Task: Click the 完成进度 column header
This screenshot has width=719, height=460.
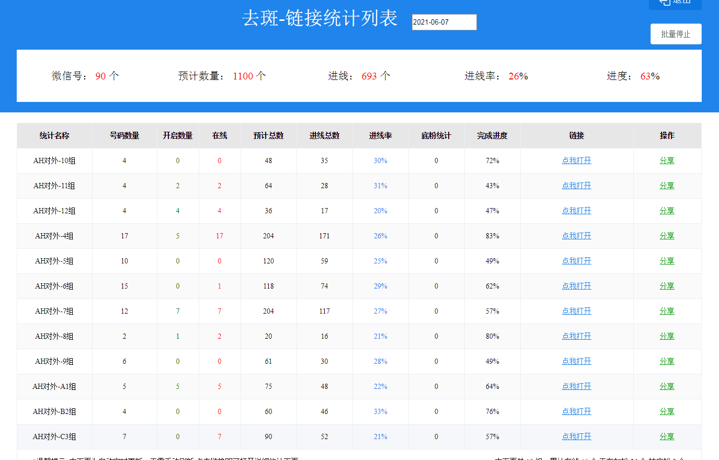Action: (x=492, y=135)
